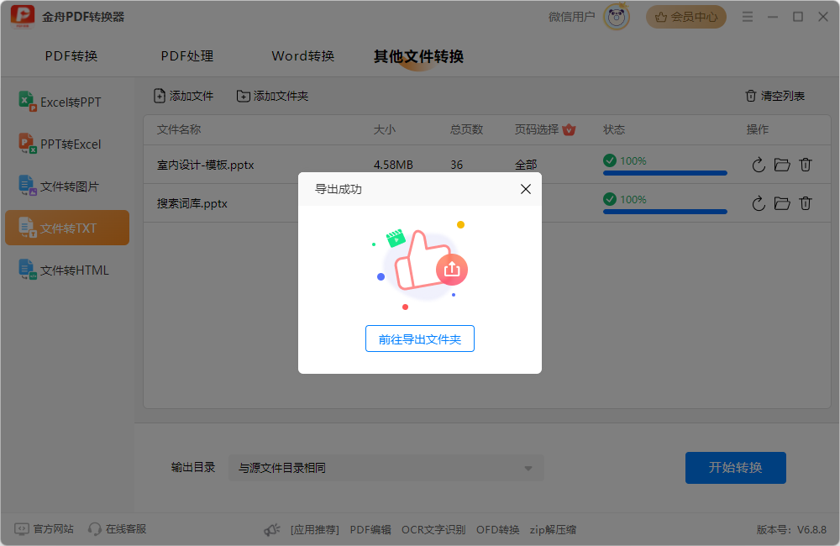
Task: Click 开始转换 start conversion button
Action: click(736, 468)
